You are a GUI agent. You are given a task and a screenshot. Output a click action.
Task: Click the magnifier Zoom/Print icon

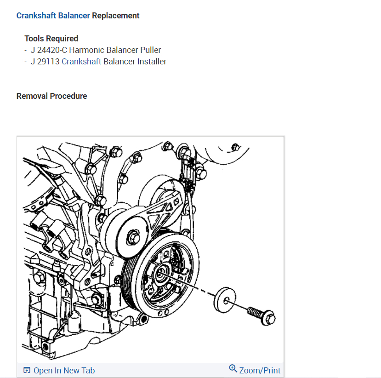click(233, 368)
